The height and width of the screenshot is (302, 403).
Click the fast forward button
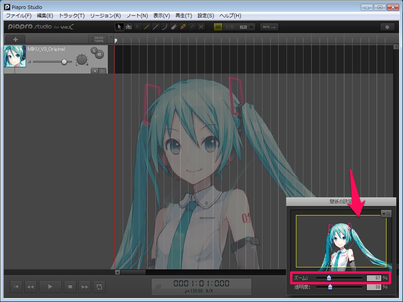click(85, 287)
